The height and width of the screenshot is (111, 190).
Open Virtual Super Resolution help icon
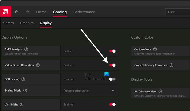(x=38, y=65)
